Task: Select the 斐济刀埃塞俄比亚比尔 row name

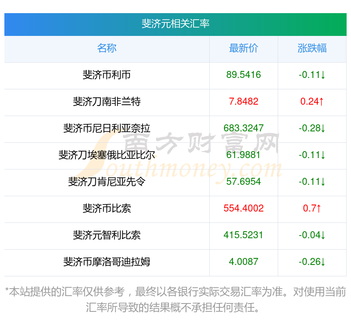Action: click(x=107, y=155)
